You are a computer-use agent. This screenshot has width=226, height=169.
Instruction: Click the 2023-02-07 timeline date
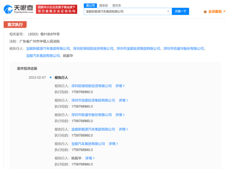coord(37,77)
